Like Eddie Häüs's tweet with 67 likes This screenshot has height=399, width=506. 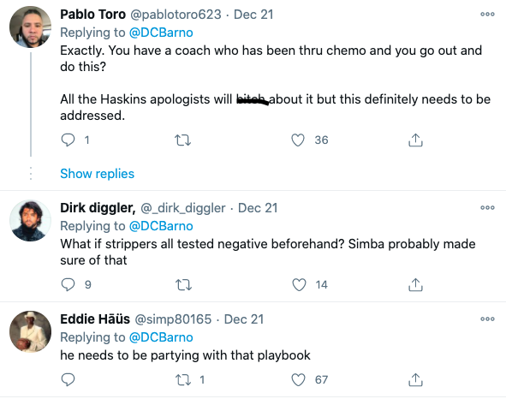tap(298, 379)
